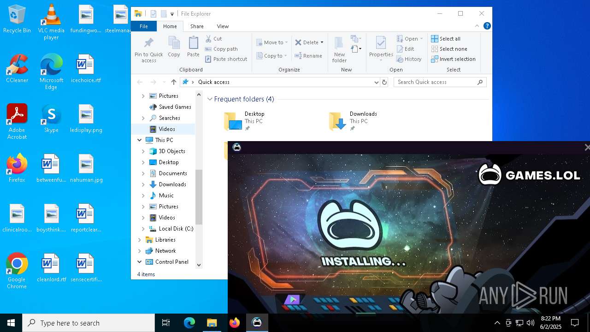Select the Microsoft Edge desktop icon

[51, 72]
